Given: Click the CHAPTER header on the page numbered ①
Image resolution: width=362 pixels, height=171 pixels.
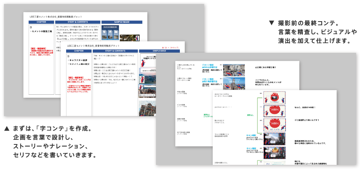Looking at the screenshot, I should 79,51.
